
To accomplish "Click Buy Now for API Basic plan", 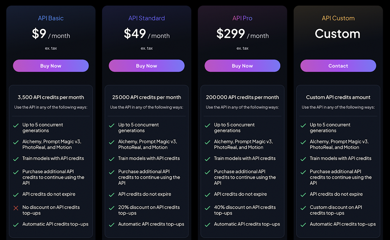I will tap(51, 66).
